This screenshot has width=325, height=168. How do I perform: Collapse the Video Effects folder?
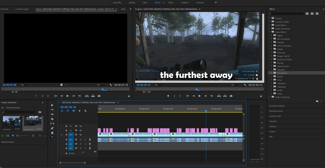[269, 32]
